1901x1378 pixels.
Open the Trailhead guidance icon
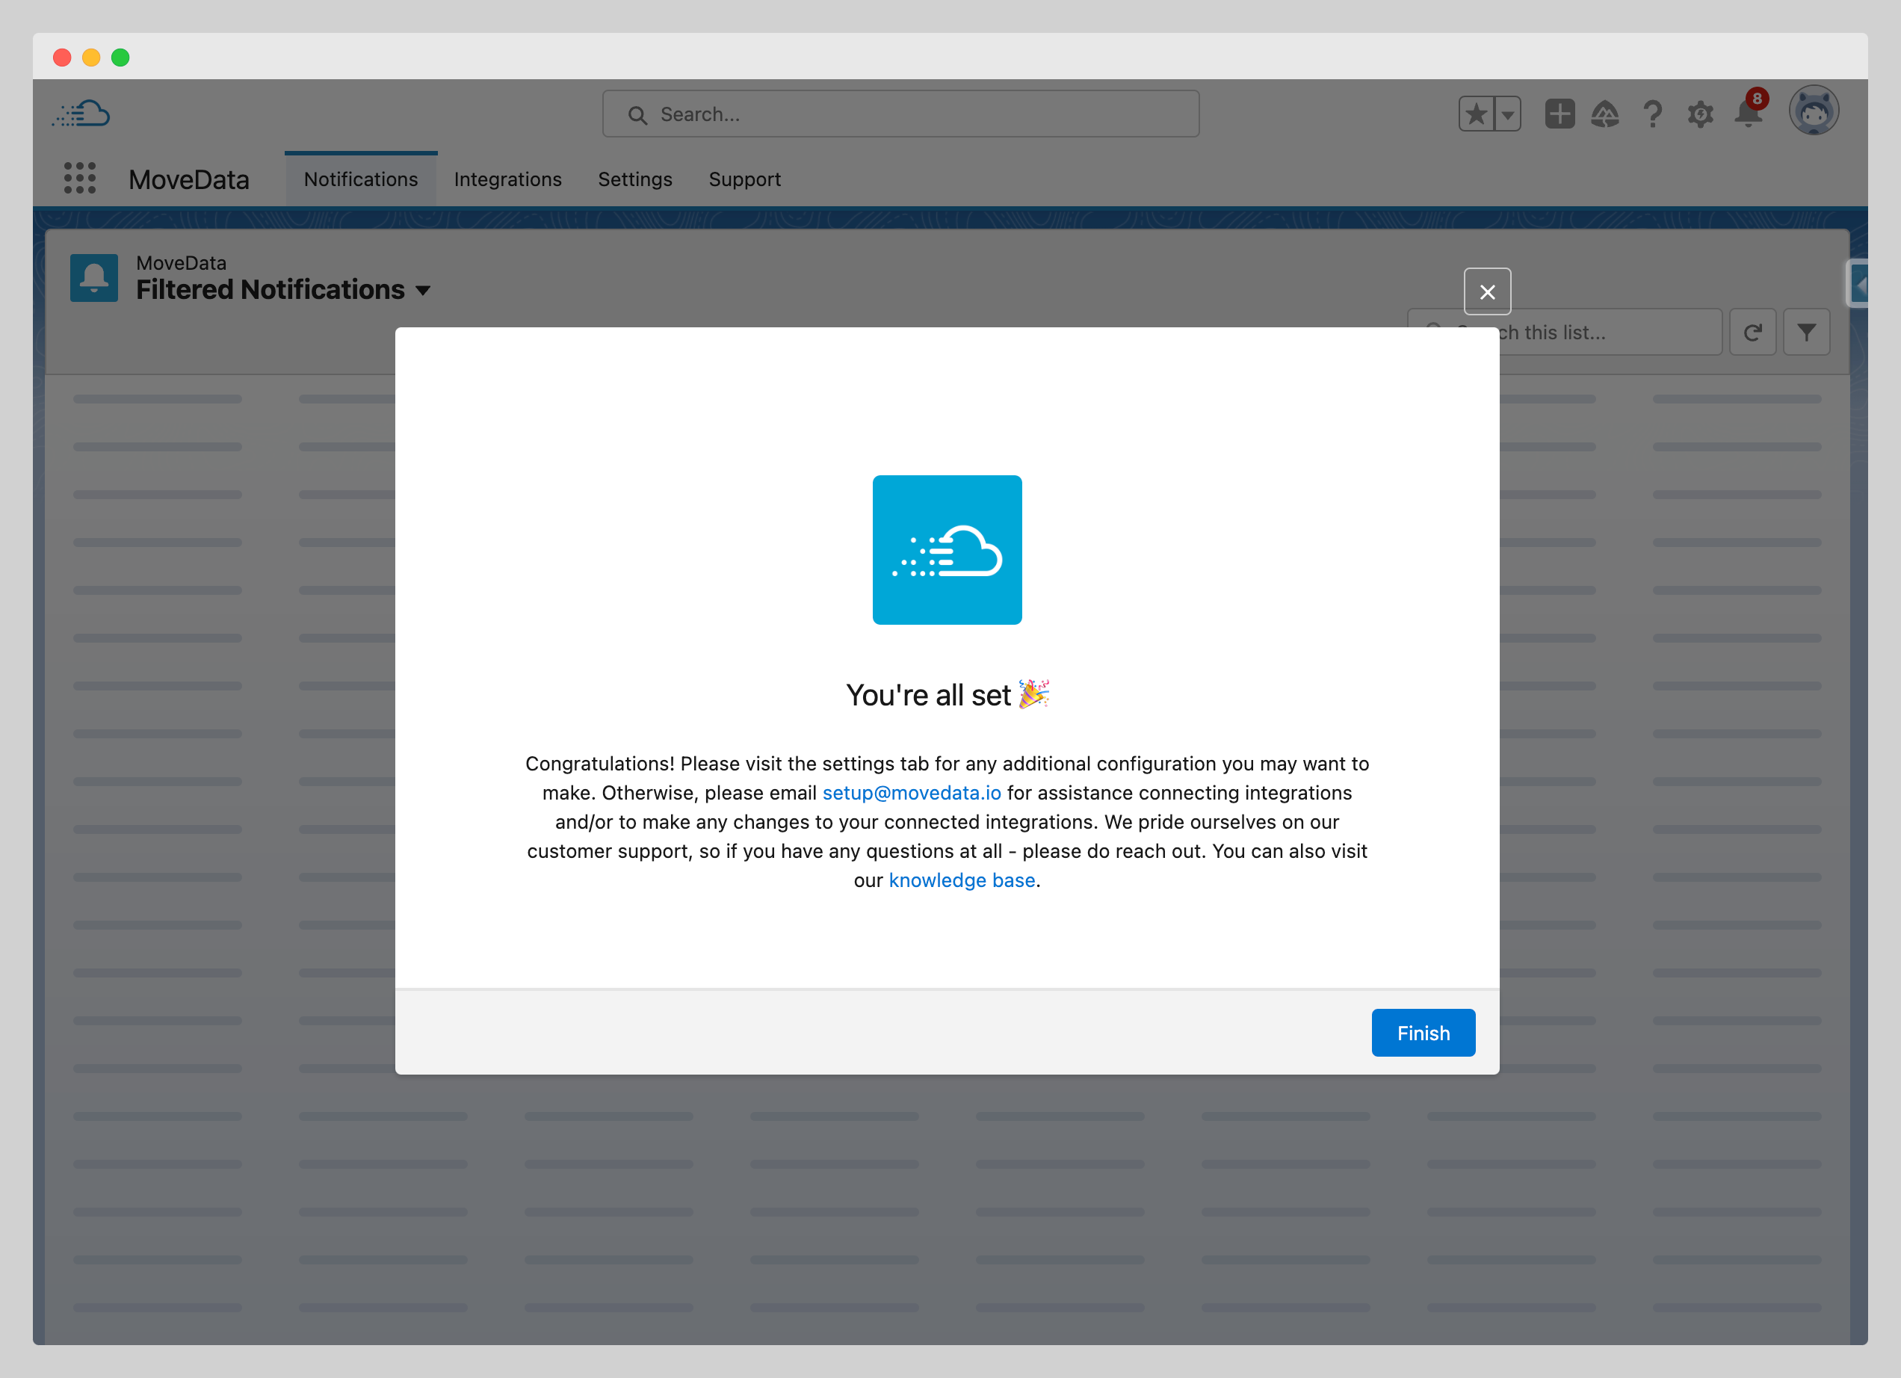(x=1605, y=114)
